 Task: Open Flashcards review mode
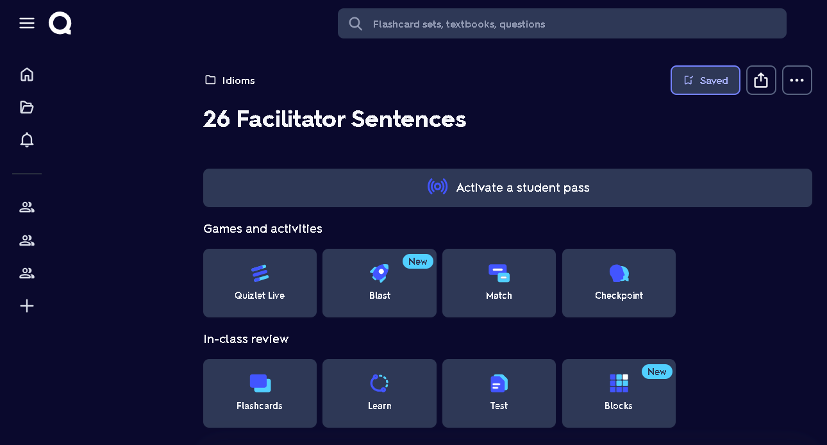point(260,393)
